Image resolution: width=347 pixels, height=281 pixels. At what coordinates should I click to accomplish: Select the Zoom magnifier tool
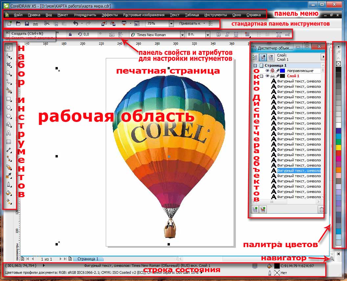pyautogui.click(x=9, y=73)
